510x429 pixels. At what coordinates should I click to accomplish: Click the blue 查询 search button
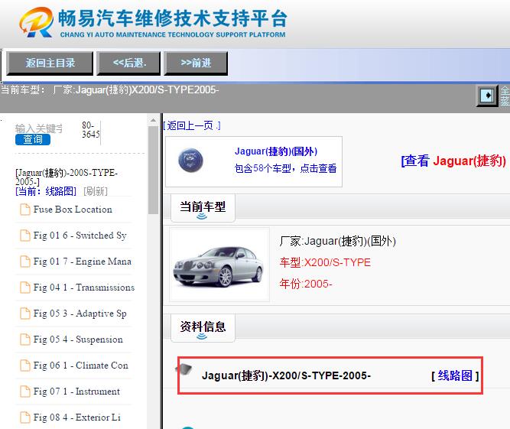(33, 139)
